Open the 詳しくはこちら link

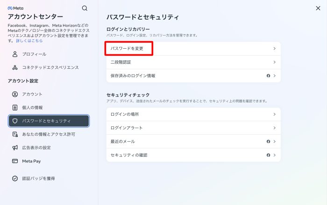point(29,41)
